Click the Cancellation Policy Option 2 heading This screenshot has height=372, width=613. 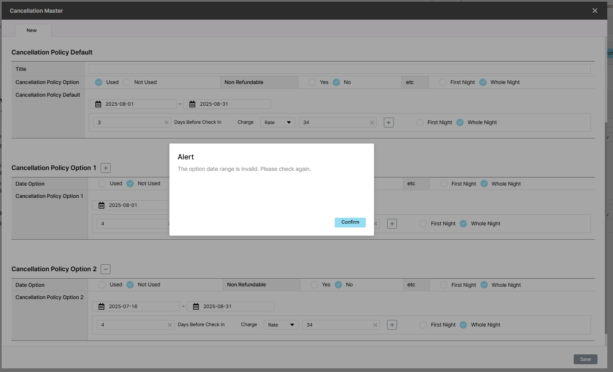coord(54,269)
